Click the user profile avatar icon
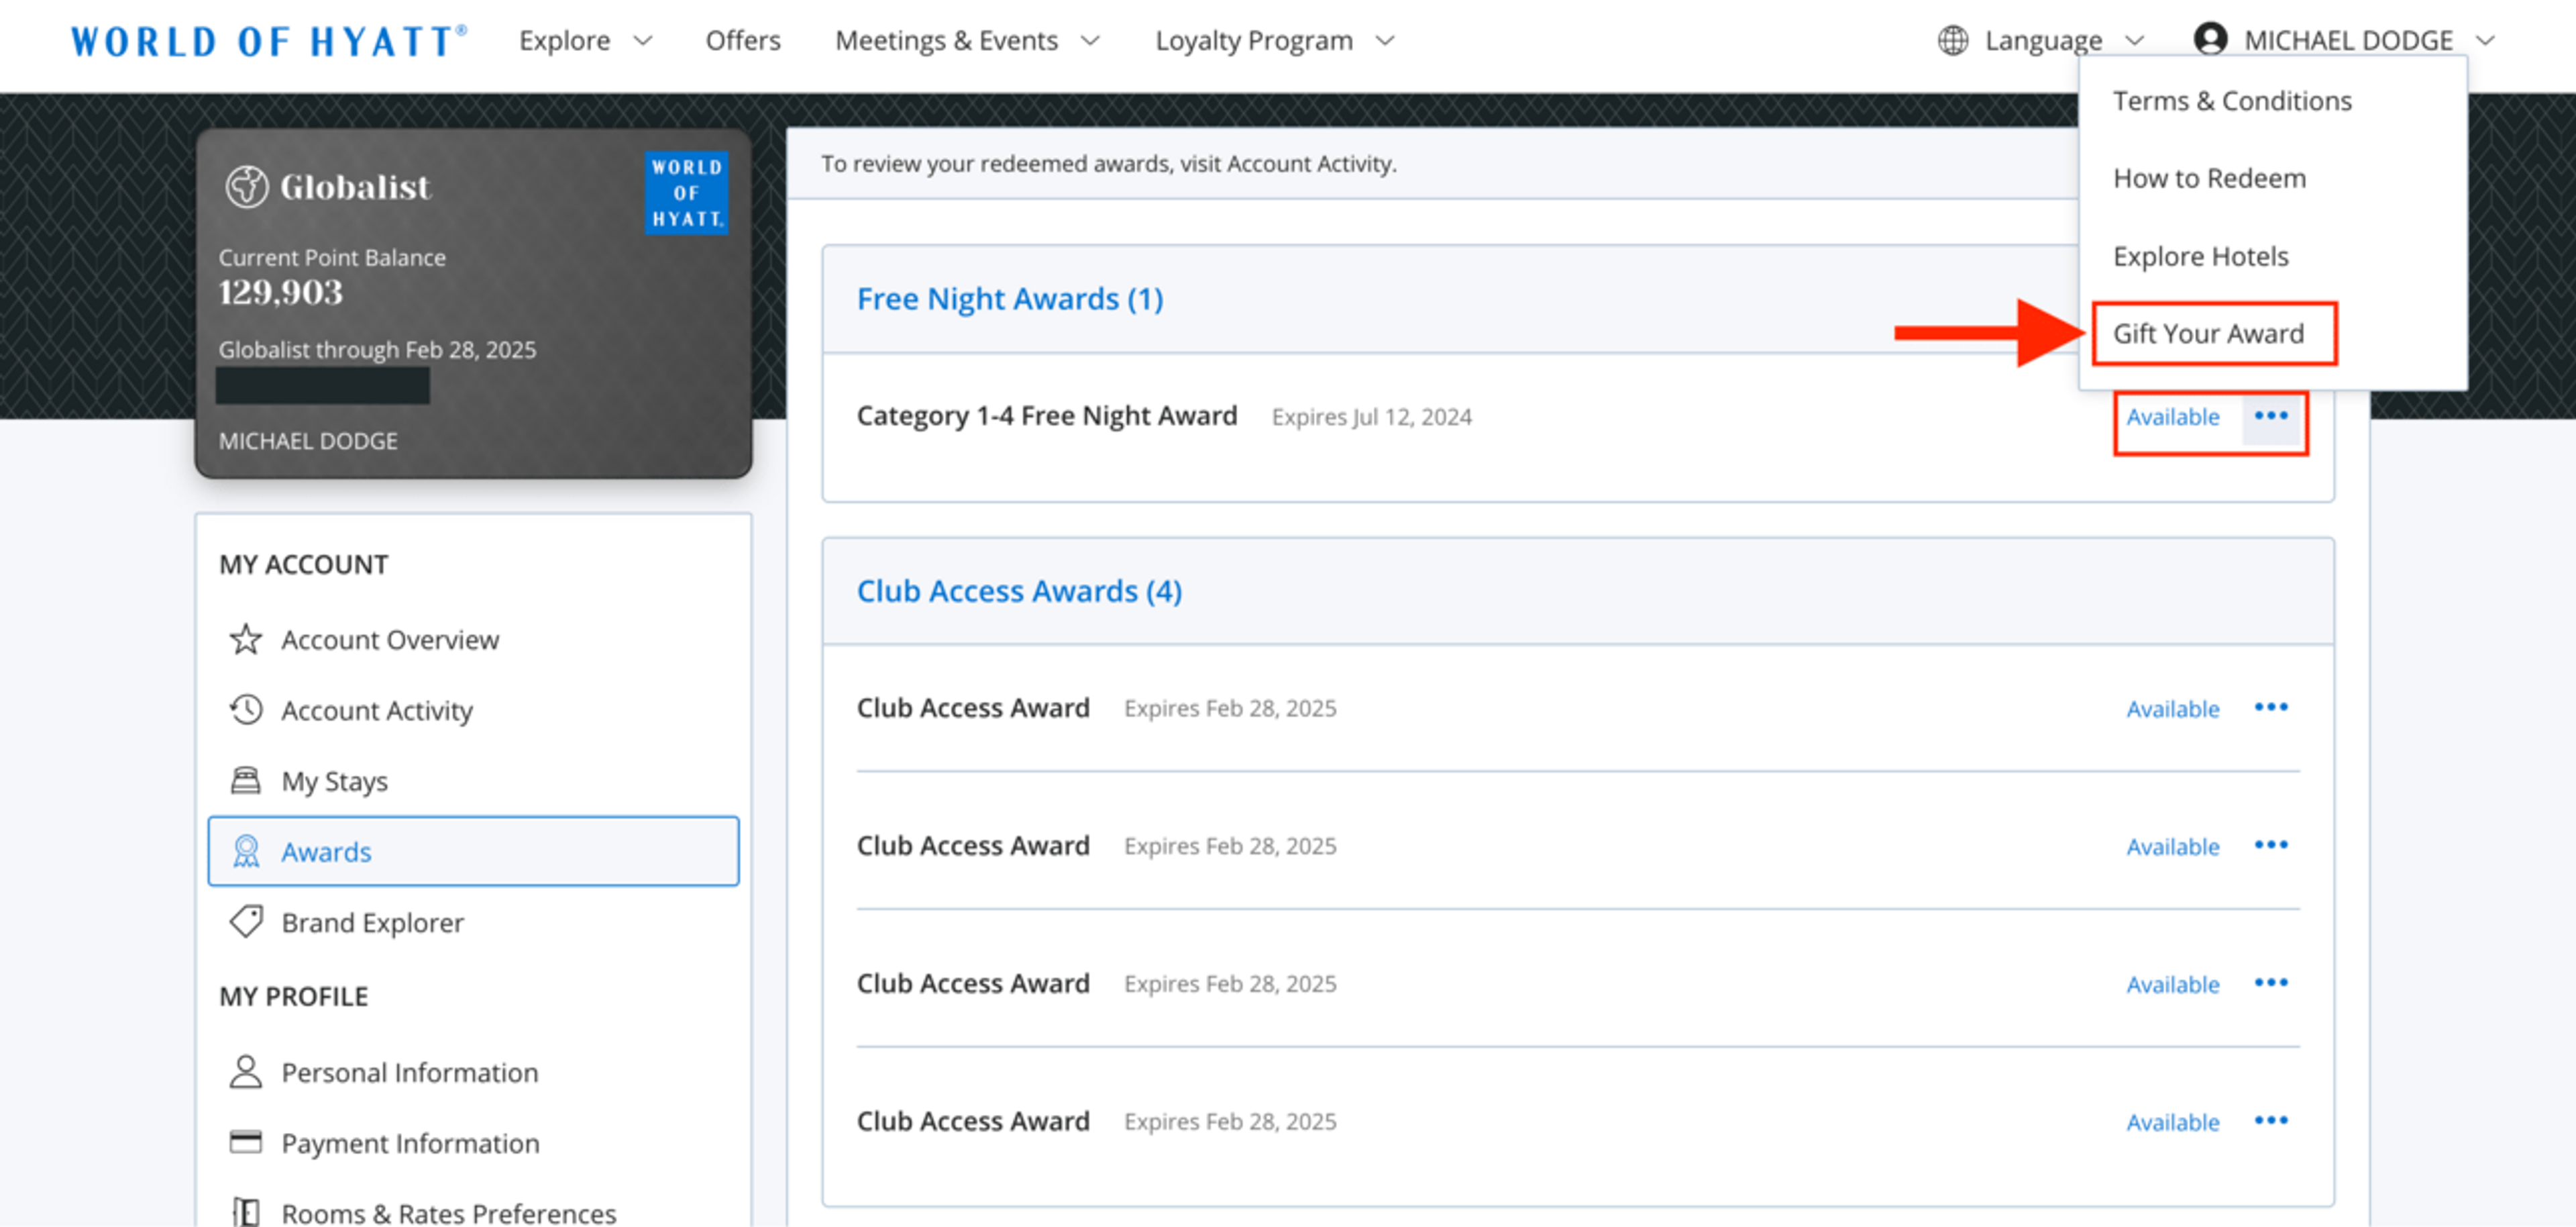The width and height of the screenshot is (2576, 1227). [x=2209, y=39]
